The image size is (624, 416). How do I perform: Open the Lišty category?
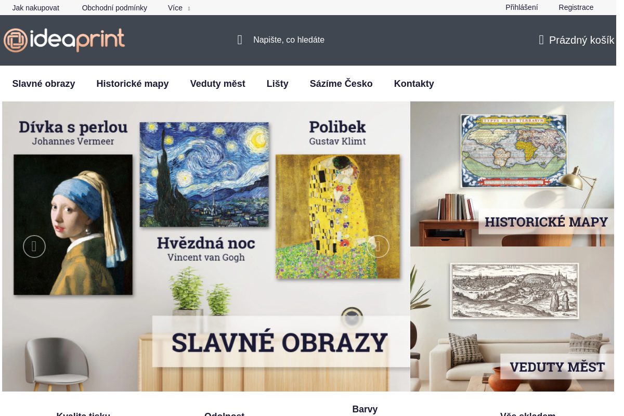(278, 84)
